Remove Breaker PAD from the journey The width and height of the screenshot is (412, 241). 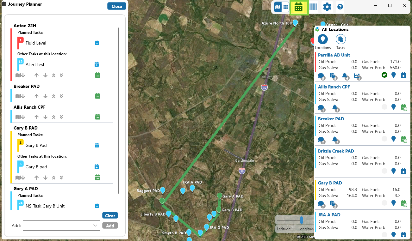coord(98,96)
